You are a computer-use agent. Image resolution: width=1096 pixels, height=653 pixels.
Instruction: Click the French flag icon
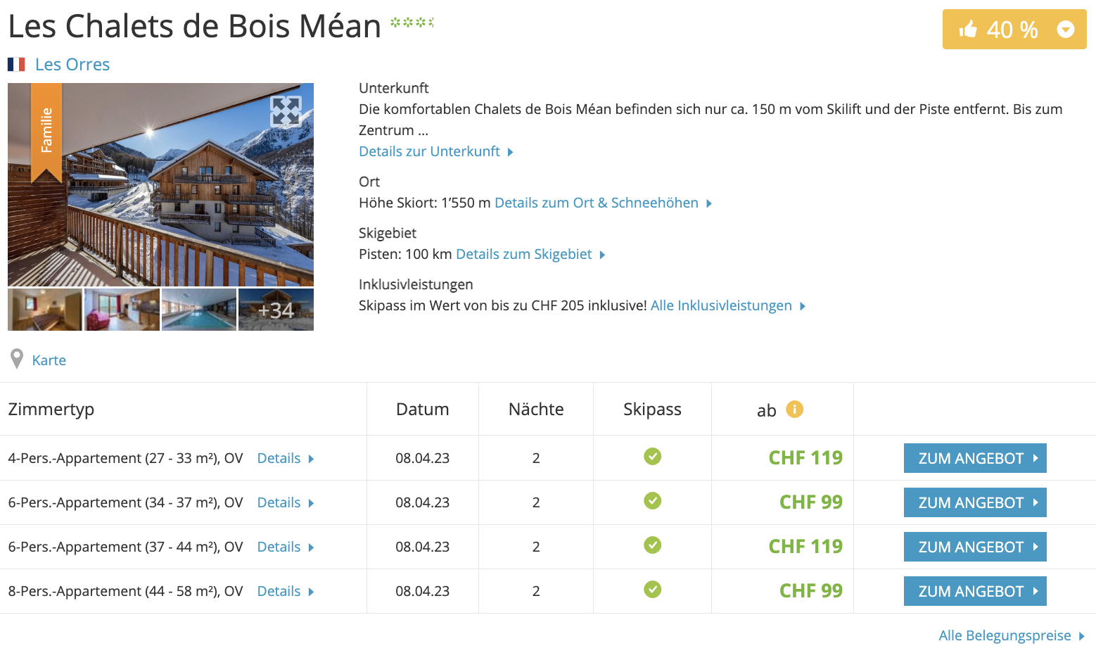[x=16, y=65]
